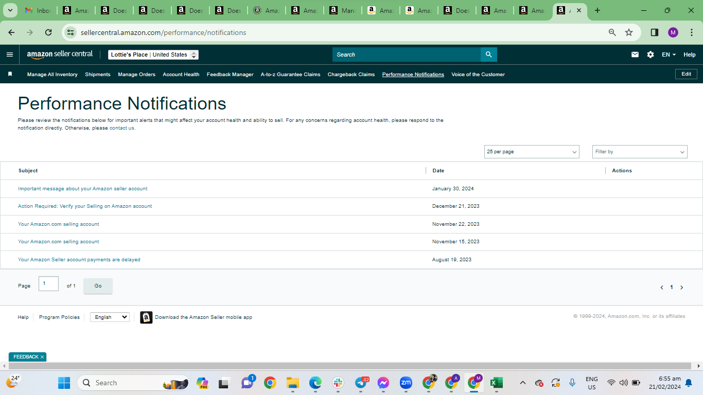Open the Seller Central settings gear
Screen dimensions: 703x395
point(651,55)
